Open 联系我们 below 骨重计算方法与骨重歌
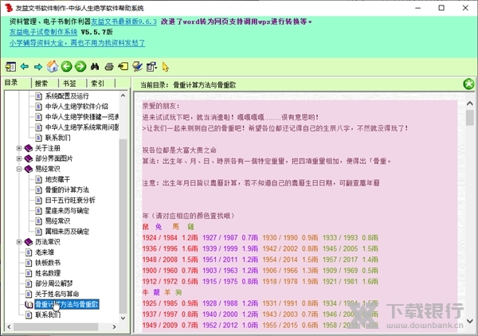This screenshot has width=478, height=336. pos(48,315)
